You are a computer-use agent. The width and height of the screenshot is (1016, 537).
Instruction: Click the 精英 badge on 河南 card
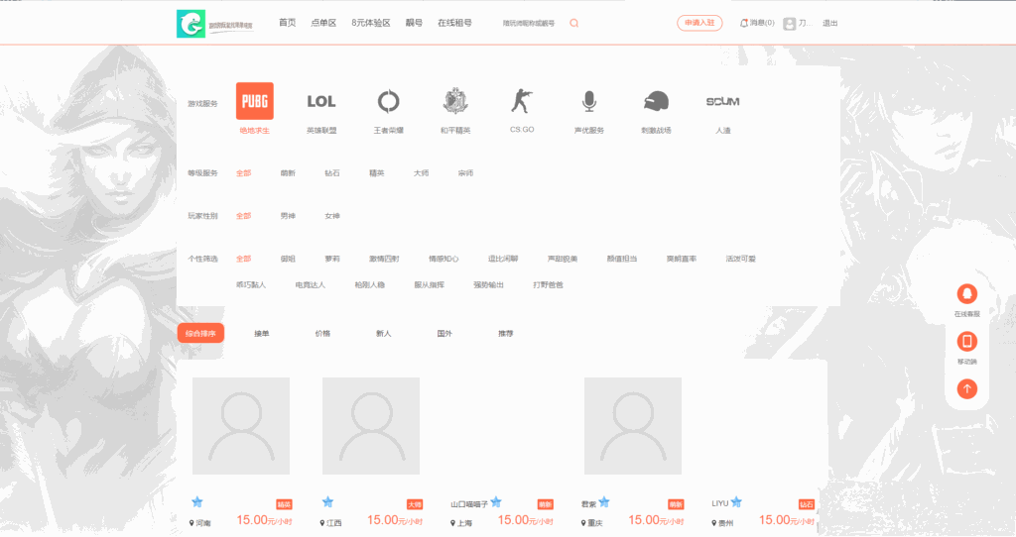pos(284,504)
